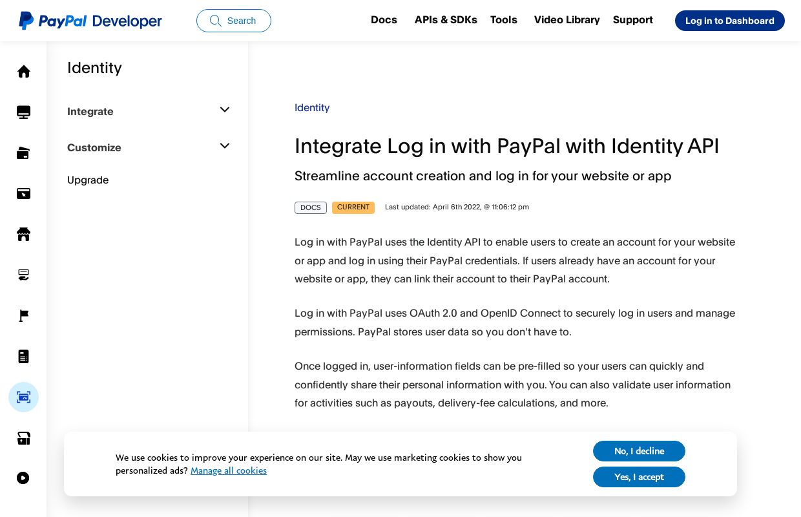Click the Streamline account creation subtitle
801x517 pixels.
tap(483, 176)
